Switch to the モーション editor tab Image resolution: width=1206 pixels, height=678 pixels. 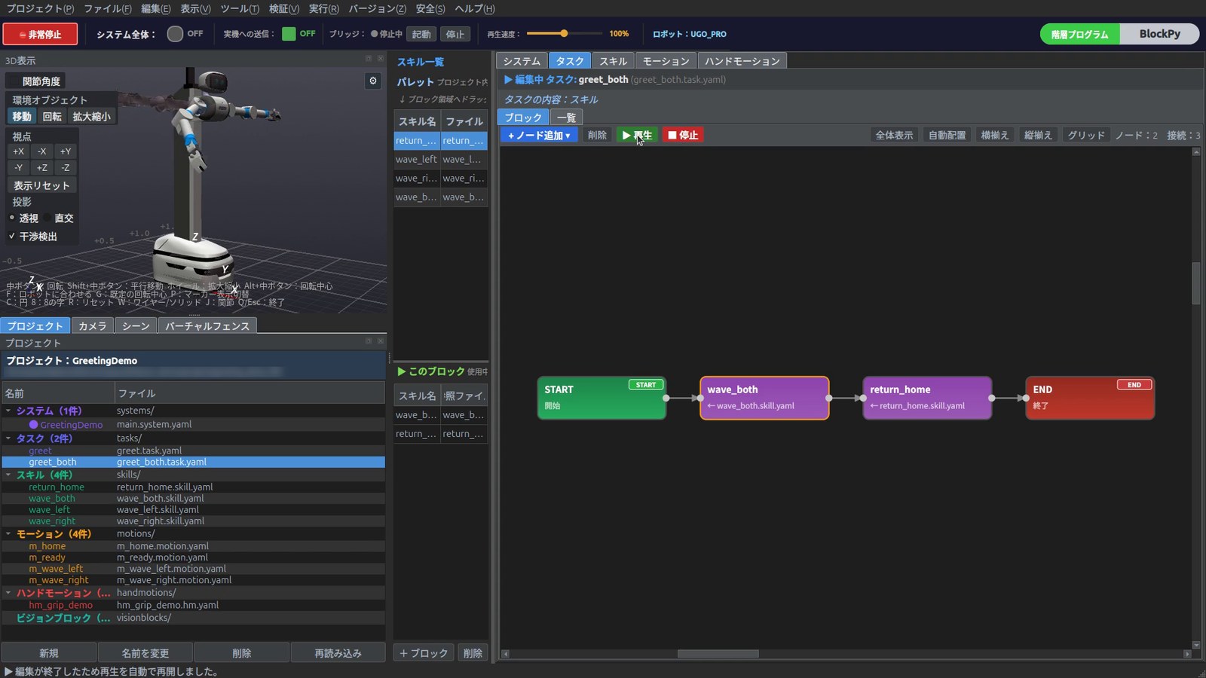click(666, 61)
